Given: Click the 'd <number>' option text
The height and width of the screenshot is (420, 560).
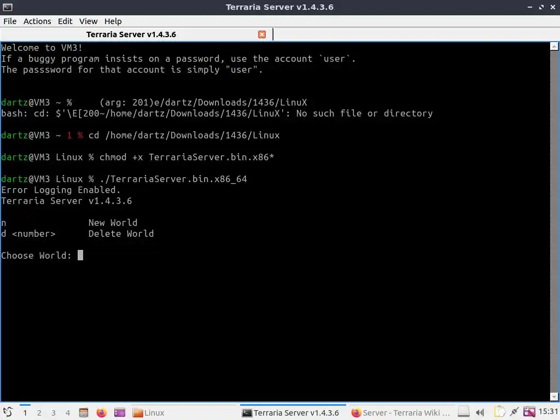Looking at the screenshot, I should (28, 234).
